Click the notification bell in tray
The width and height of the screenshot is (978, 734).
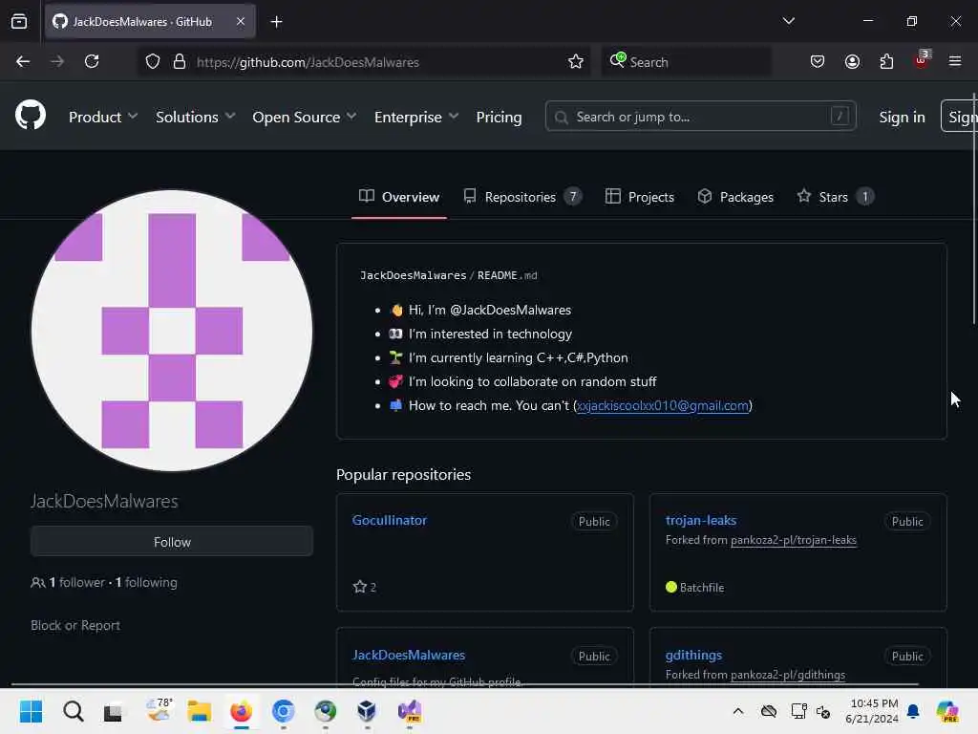click(x=913, y=711)
